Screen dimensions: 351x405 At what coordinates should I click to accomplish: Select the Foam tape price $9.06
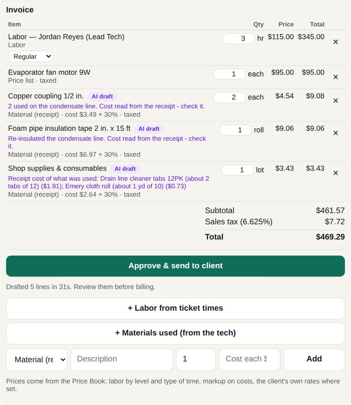[284, 128]
